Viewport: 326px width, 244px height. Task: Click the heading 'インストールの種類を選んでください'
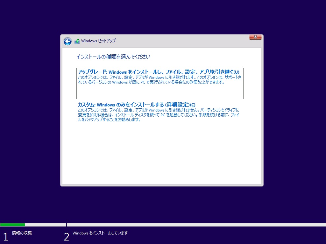click(x=113, y=57)
